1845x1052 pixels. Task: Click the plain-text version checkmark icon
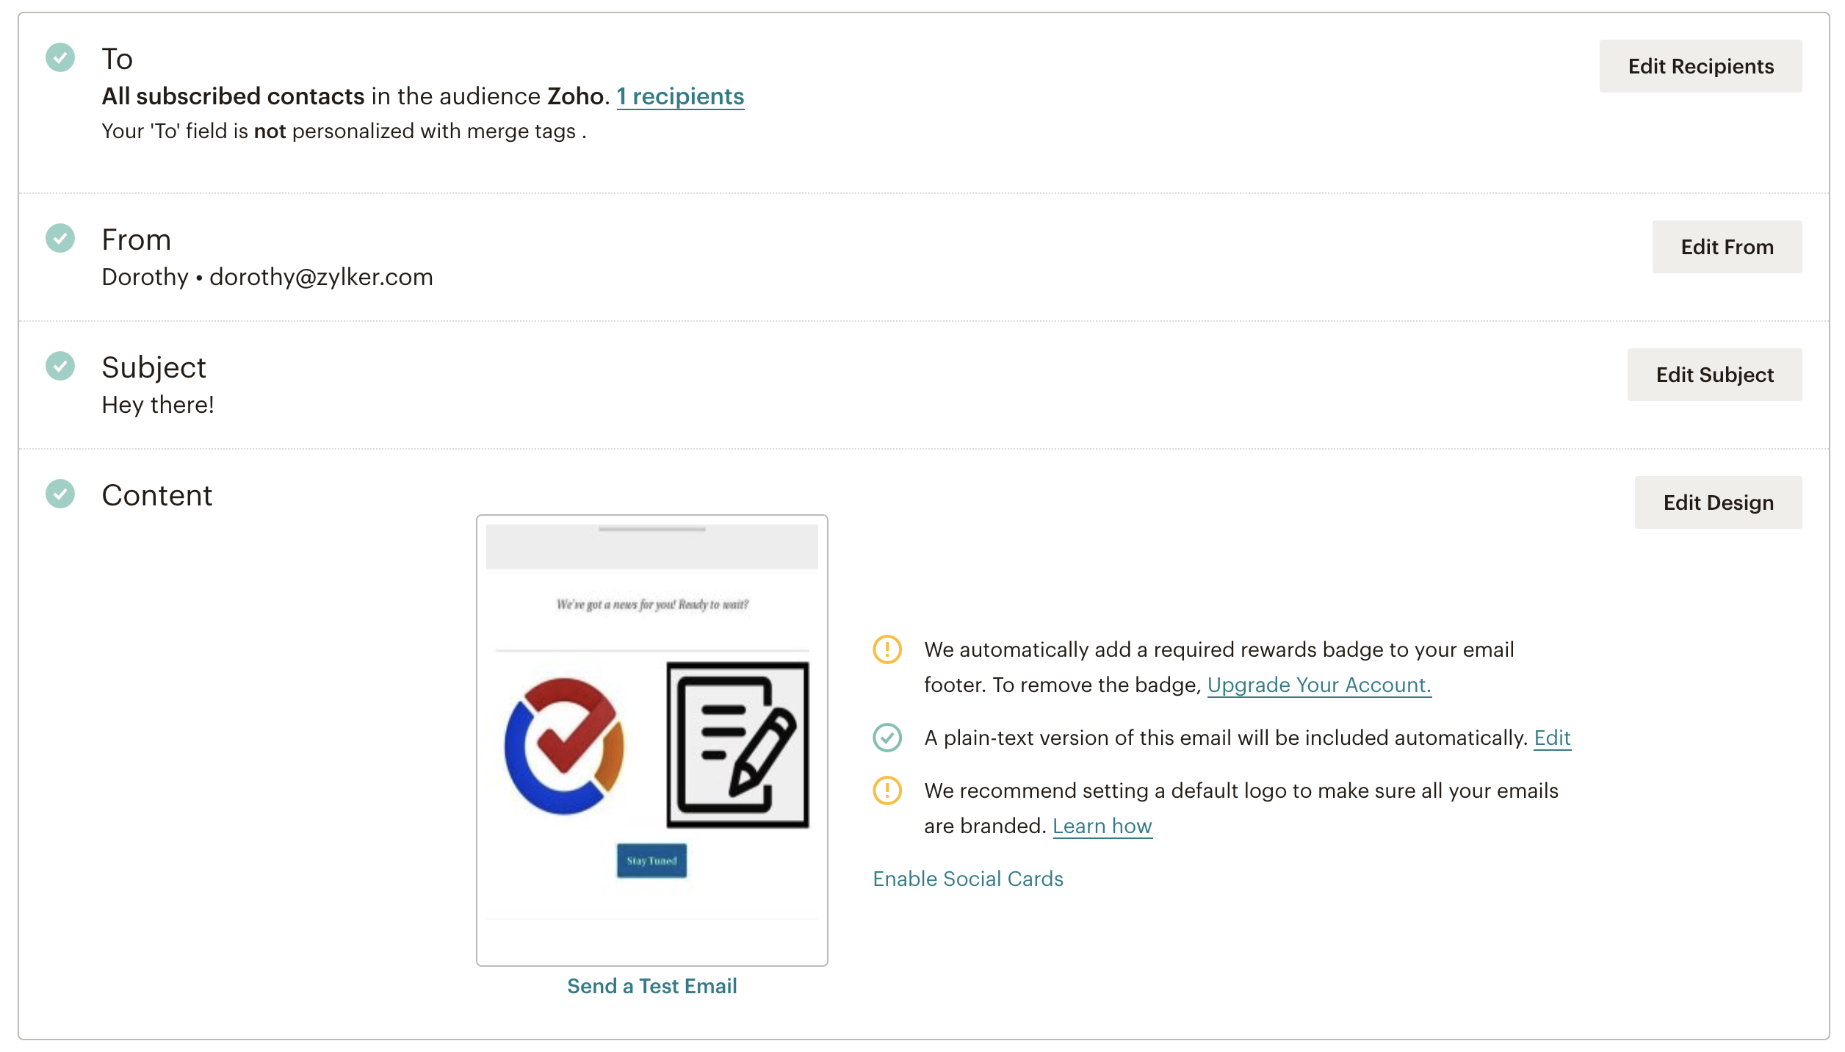887,738
